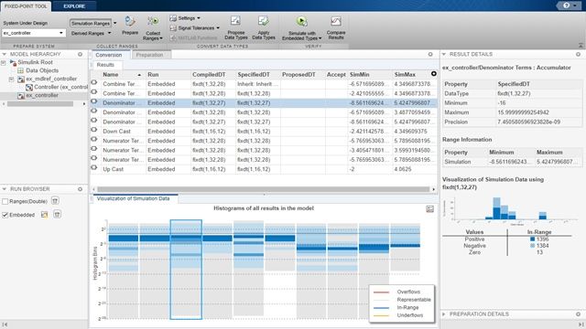Open the Compare Results tool
The image size is (586, 329).
tap(336, 22)
